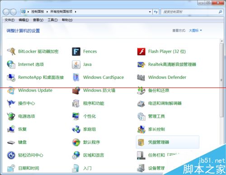Open Internet 选项 globe icon

11,64
